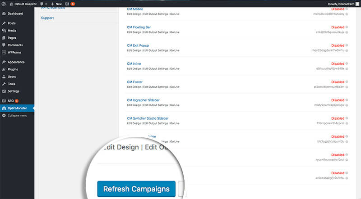361x199 pixels.
Task: Click info icon beside CM Exit Popup Disabled
Action: click(347, 45)
